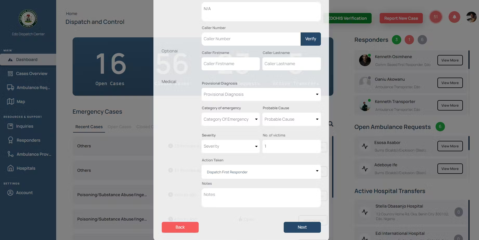
Task: Click the Edo State Government logo
Action: (x=28, y=19)
